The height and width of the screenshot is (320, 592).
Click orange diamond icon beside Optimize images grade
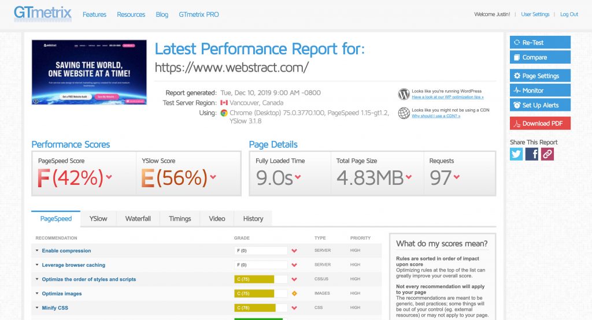294,293
